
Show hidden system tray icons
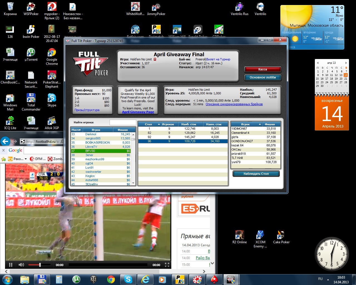coord(328,279)
